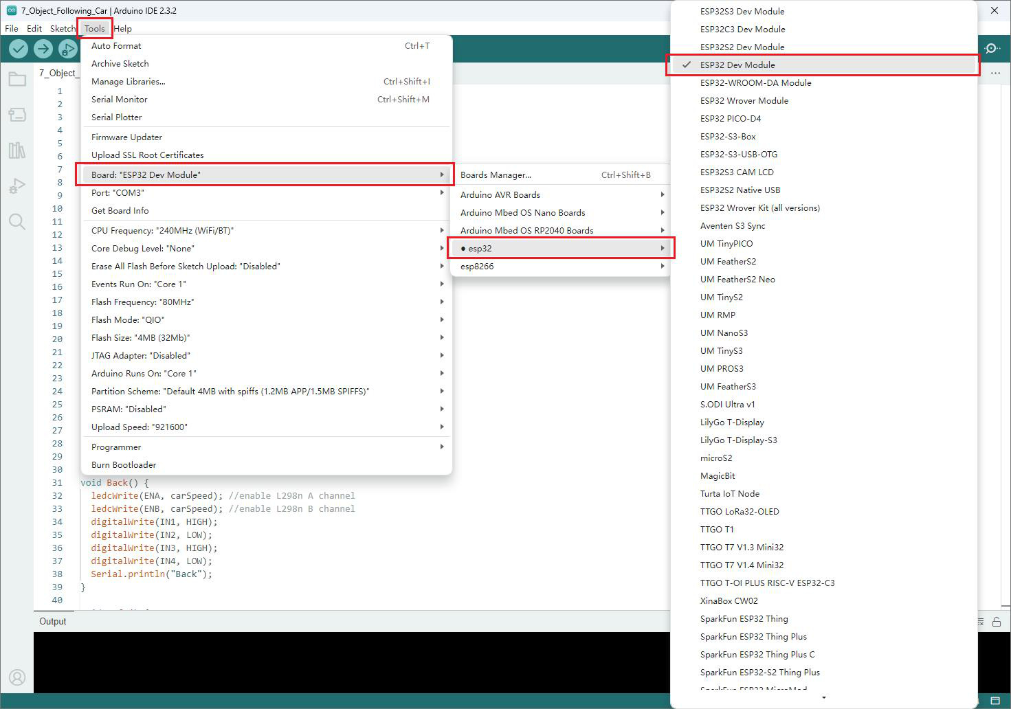Expand the CPU Frequency submenu
This screenshot has width=1011, height=709.
pos(267,230)
